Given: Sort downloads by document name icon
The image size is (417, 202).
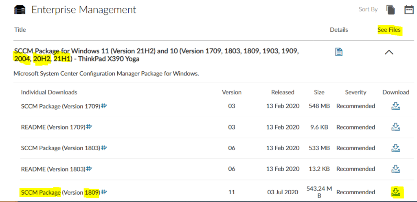Looking at the screenshot, I should tap(391, 10).
